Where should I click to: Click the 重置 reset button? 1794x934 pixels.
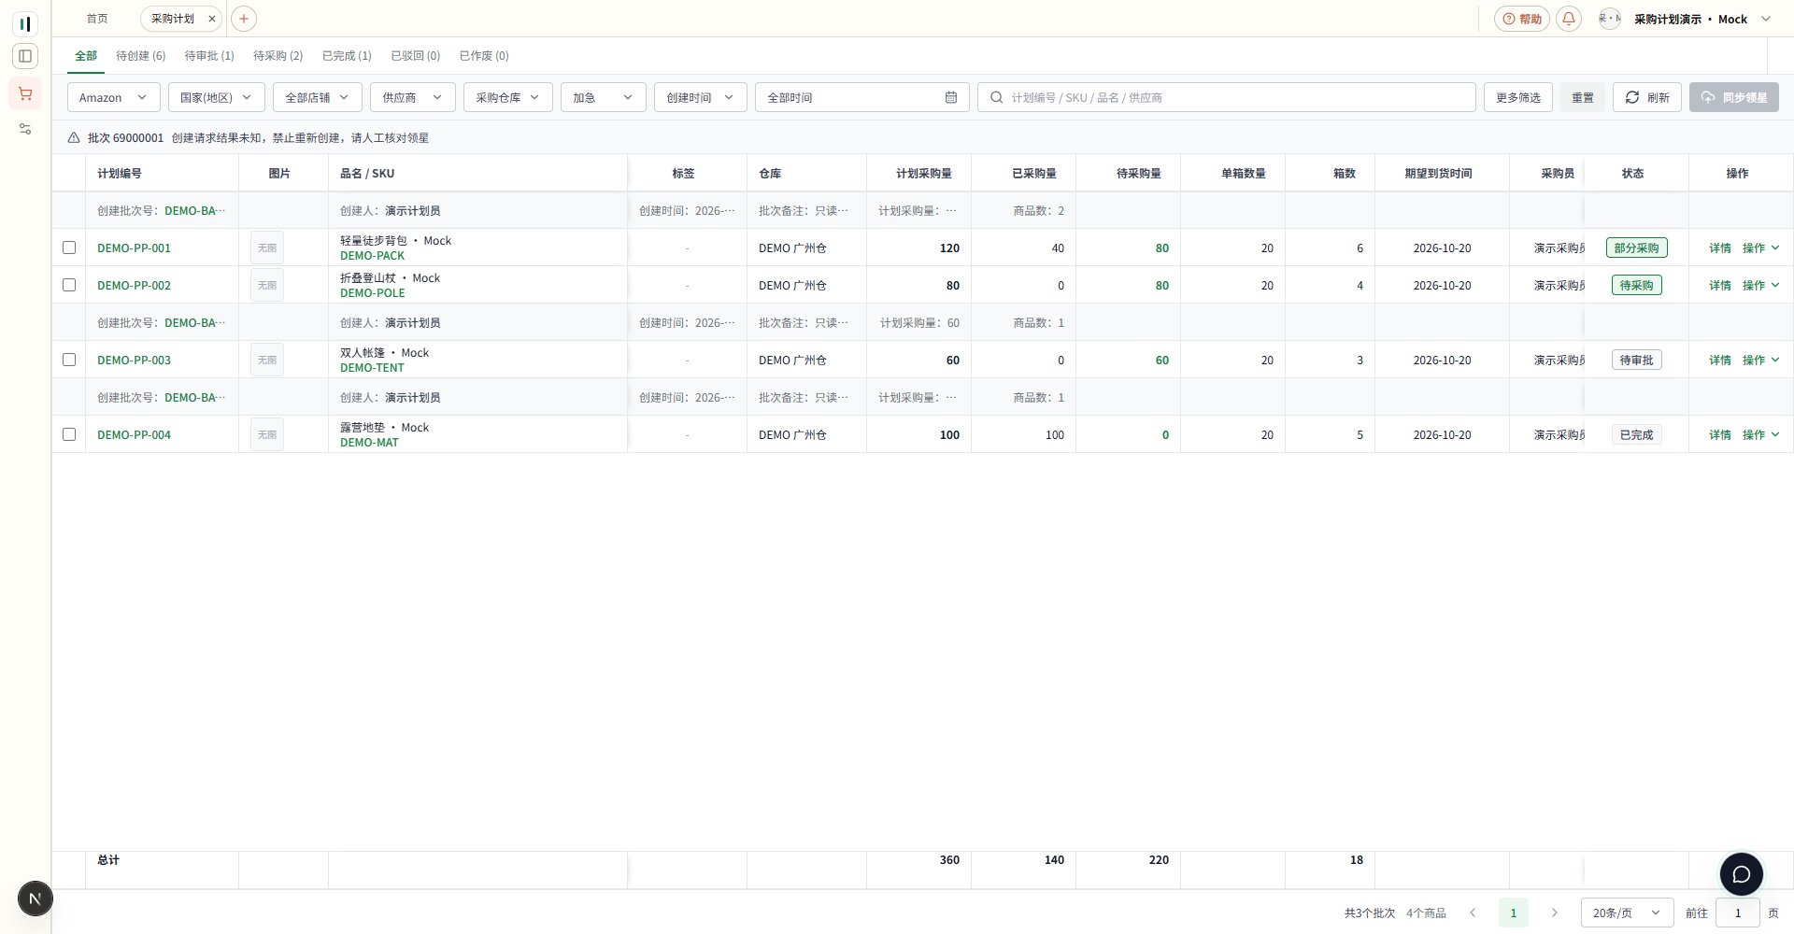tap(1583, 97)
